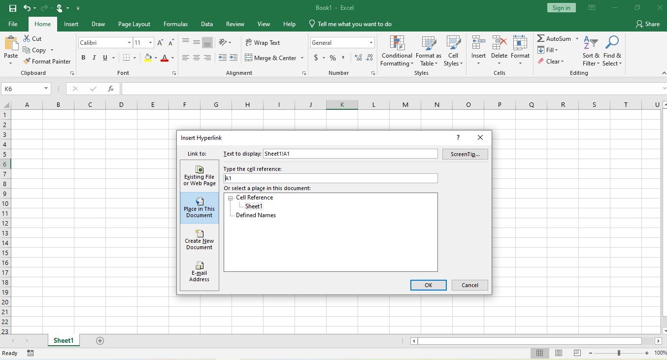This screenshot has width=667, height=360.
Task: Click the Wrap Text button
Action: tap(263, 43)
